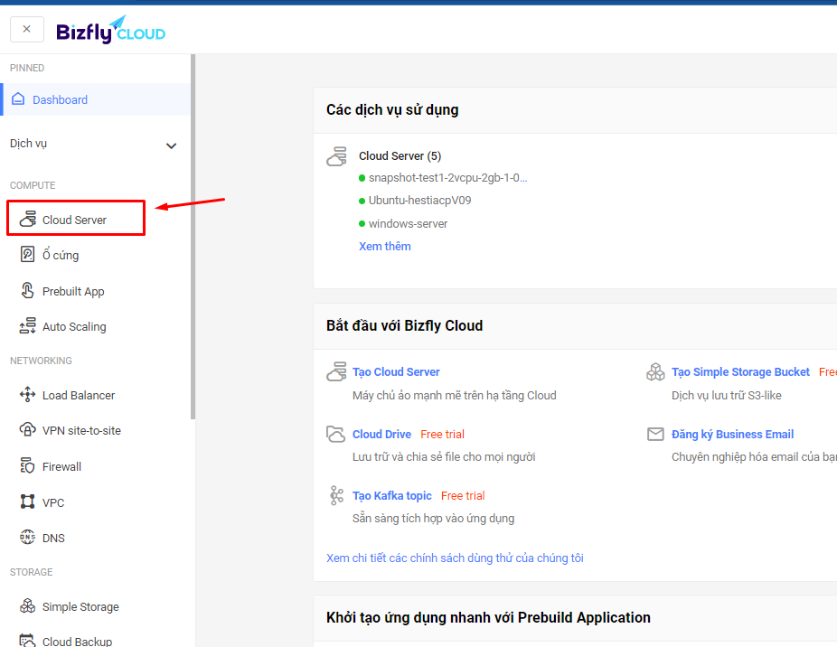Open Auto Scaling in the sidebar
Viewport: 837px width, 647px height.
[74, 327]
